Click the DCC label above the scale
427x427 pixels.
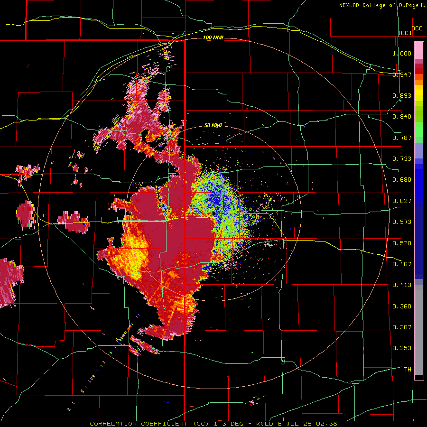coord(417,28)
